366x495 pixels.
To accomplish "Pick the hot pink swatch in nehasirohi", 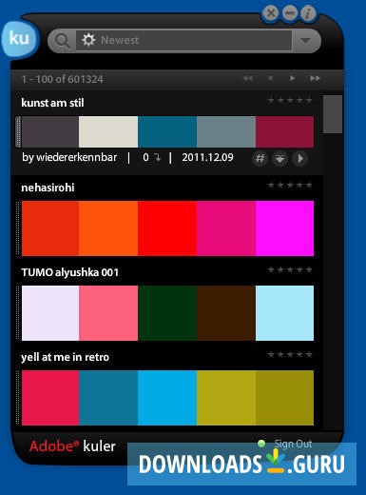I will pyautogui.click(x=226, y=228).
